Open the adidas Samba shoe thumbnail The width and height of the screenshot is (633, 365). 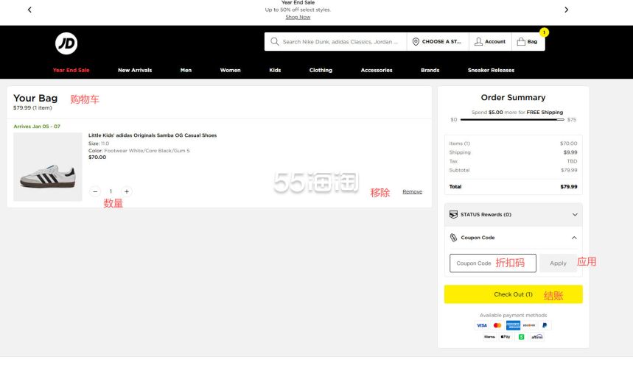pyautogui.click(x=48, y=167)
